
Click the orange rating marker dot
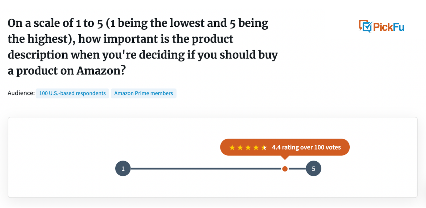(285, 169)
